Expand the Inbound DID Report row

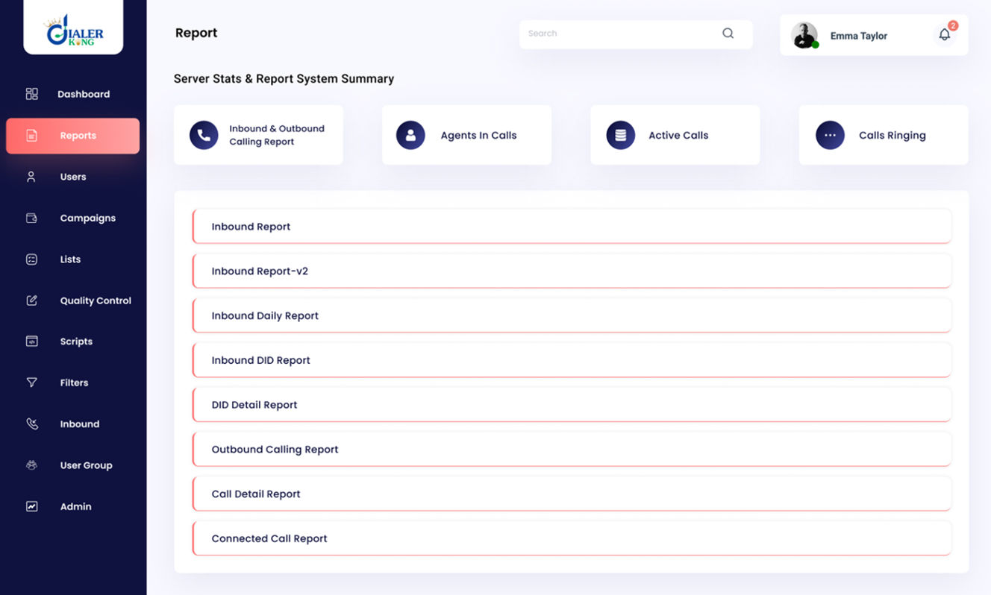point(572,360)
